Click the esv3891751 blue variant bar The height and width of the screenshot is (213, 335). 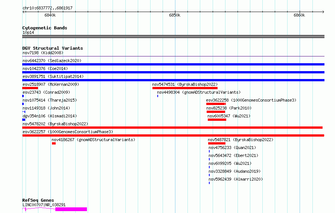click(x=173, y=80)
